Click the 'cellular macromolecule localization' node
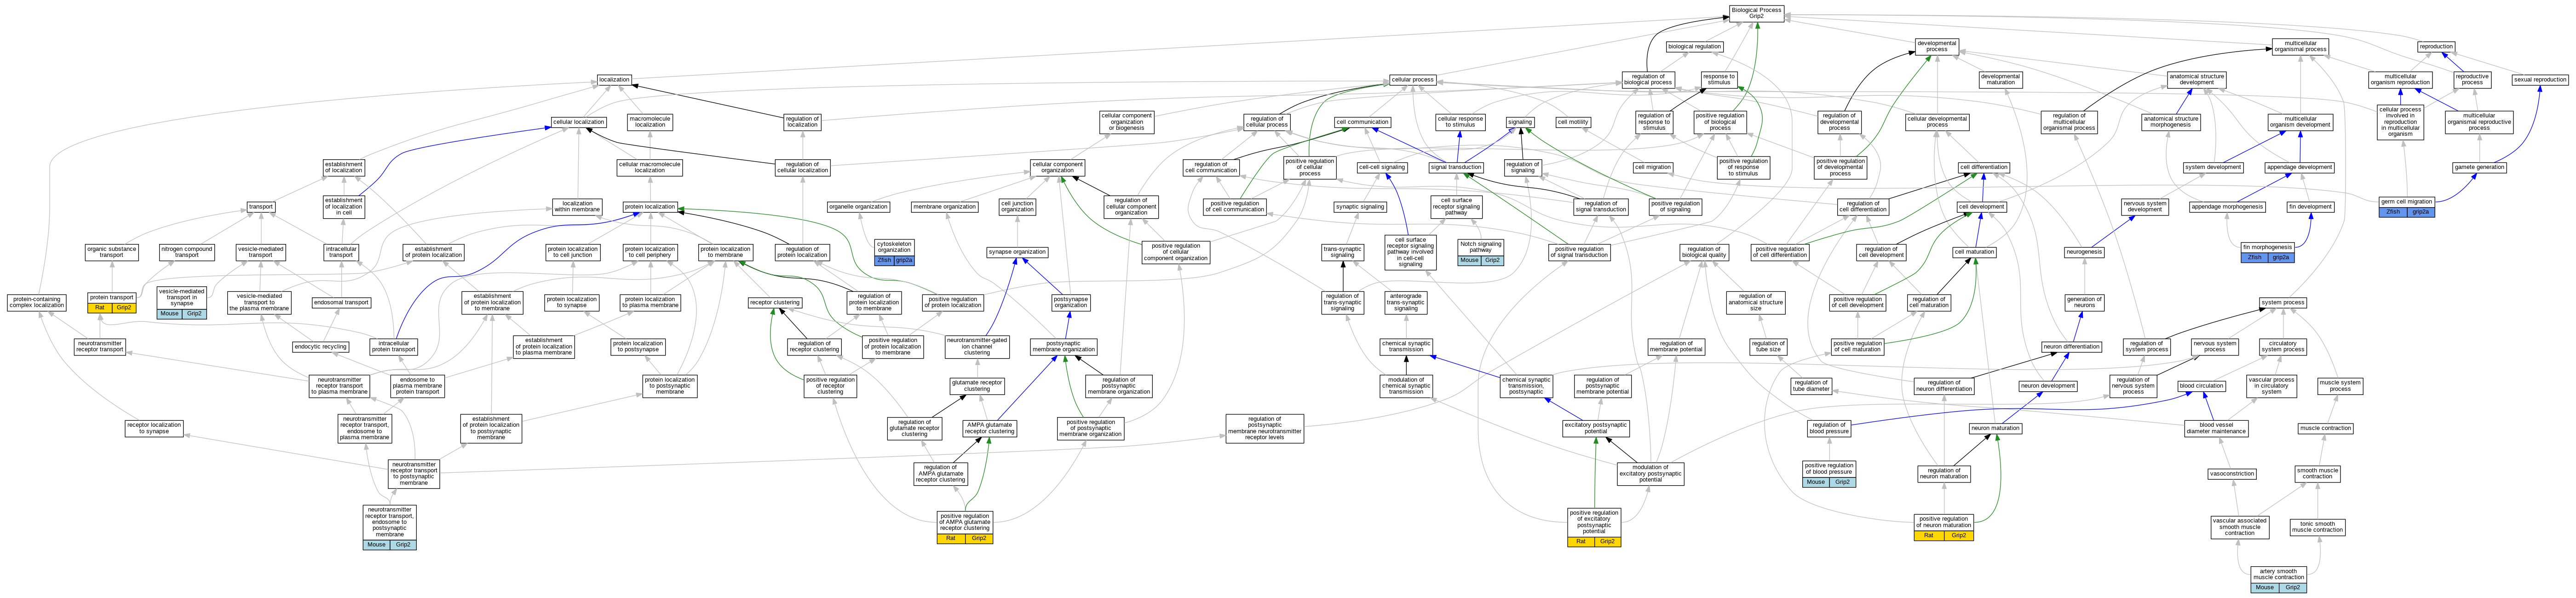 649,167
